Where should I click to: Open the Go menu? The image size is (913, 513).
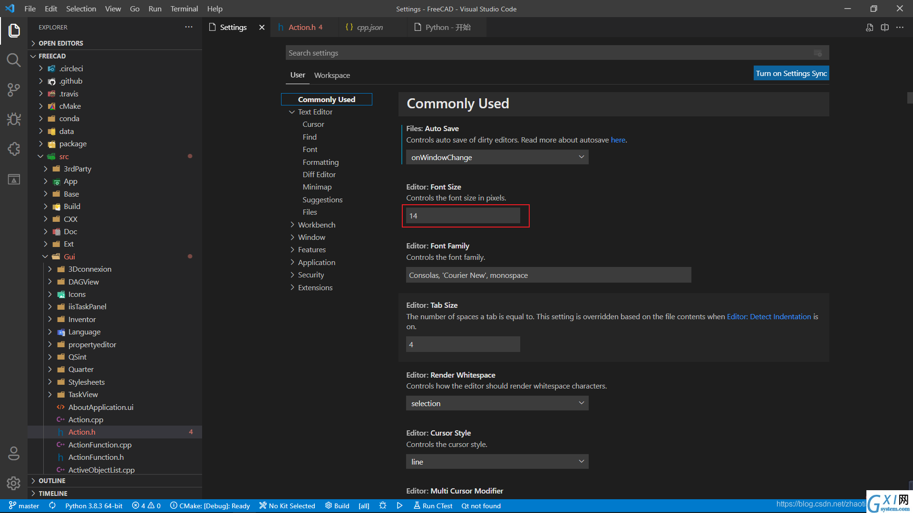[135, 9]
